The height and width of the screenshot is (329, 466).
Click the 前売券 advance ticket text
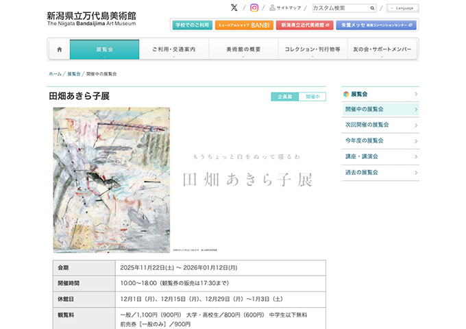tap(155, 324)
